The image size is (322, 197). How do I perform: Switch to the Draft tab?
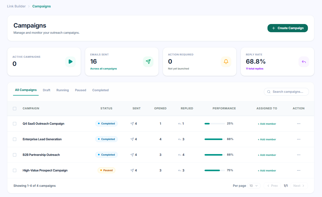[47, 90]
